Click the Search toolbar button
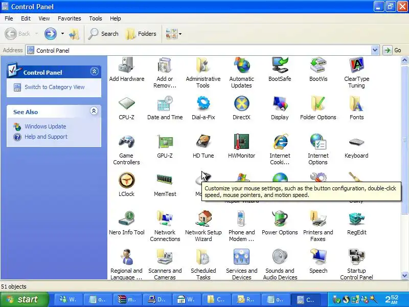Image resolution: width=409 pixels, height=307 pixels. click(x=103, y=34)
